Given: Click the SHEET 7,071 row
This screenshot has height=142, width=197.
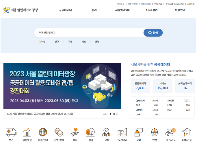Looking at the screenshot, I should click(179, 101).
